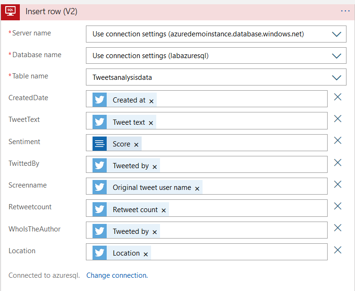Viewport: 355px width, 291px height.
Task: Click Twitter icon in CreatedDate field
Action: pos(100,100)
